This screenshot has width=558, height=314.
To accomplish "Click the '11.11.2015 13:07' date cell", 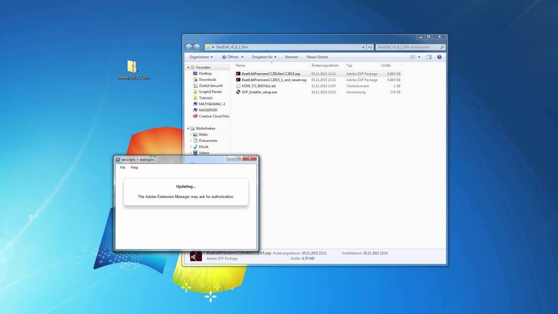I will click(x=323, y=86).
